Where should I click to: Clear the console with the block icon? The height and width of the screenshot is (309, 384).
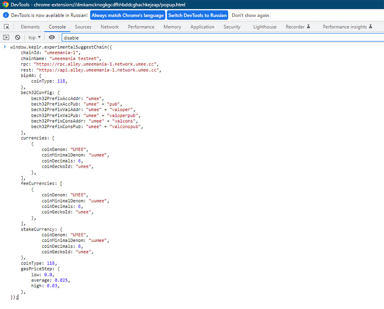pyautogui.click(x=17, y=38)
